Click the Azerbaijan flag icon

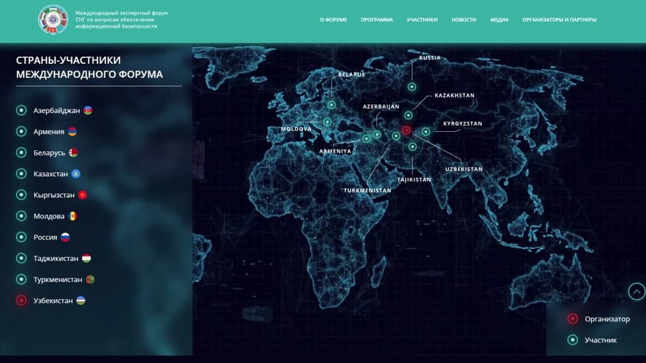88,111
